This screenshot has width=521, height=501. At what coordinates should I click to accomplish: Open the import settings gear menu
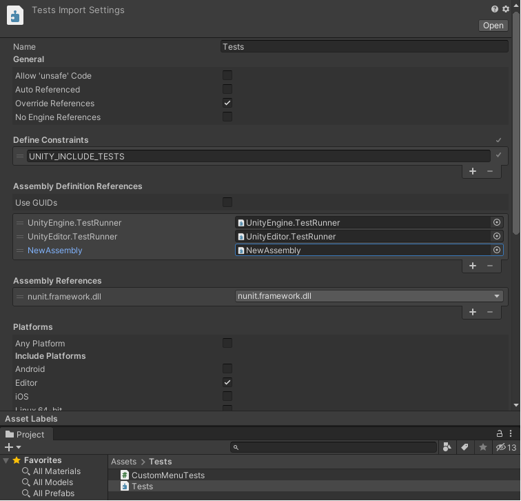point(505,9)
